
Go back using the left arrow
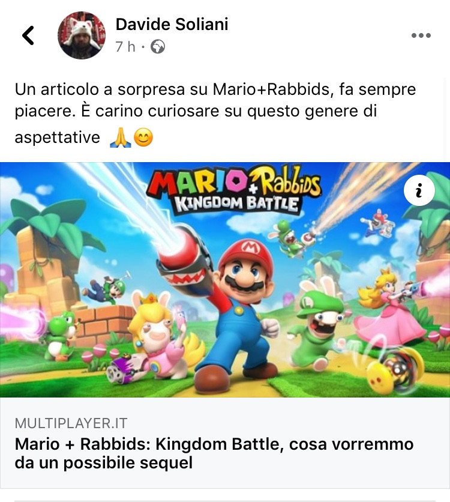28,35
